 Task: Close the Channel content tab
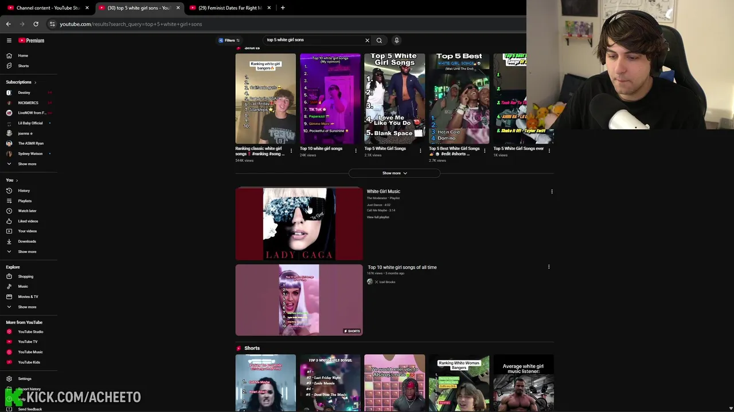tap(87, 8)
